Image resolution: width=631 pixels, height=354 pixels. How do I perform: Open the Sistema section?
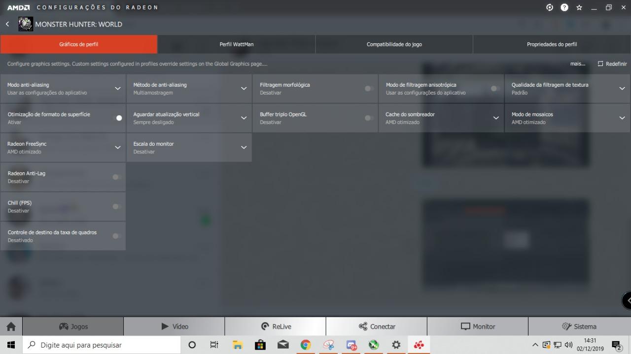(579, 327)
